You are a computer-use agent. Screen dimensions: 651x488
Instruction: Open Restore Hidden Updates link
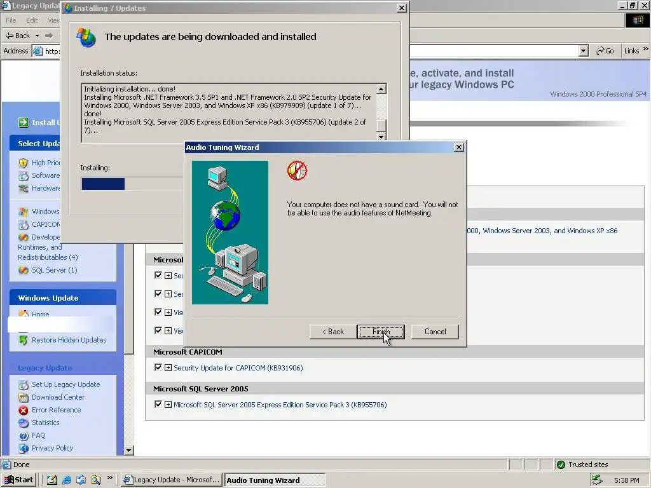pyautogui.click(x=69, y=340)
